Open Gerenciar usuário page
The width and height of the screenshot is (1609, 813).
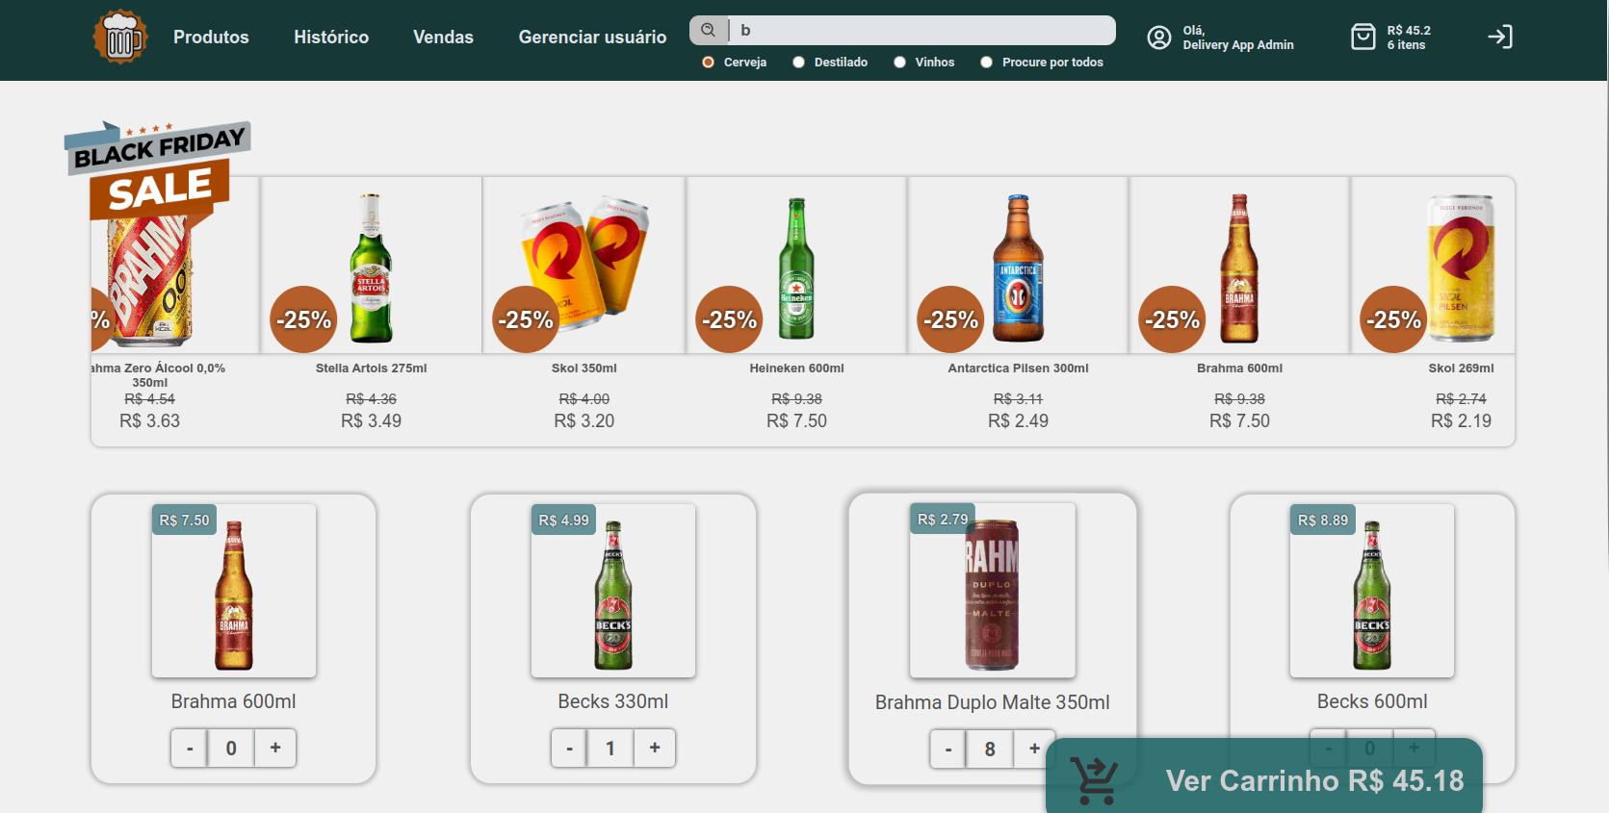click(592, 37)
